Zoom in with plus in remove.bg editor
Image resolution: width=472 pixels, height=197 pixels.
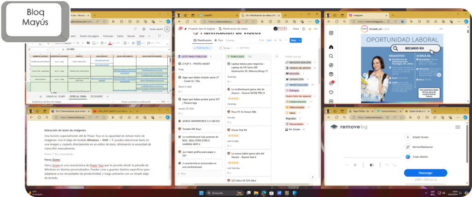(x=355, y=165)
